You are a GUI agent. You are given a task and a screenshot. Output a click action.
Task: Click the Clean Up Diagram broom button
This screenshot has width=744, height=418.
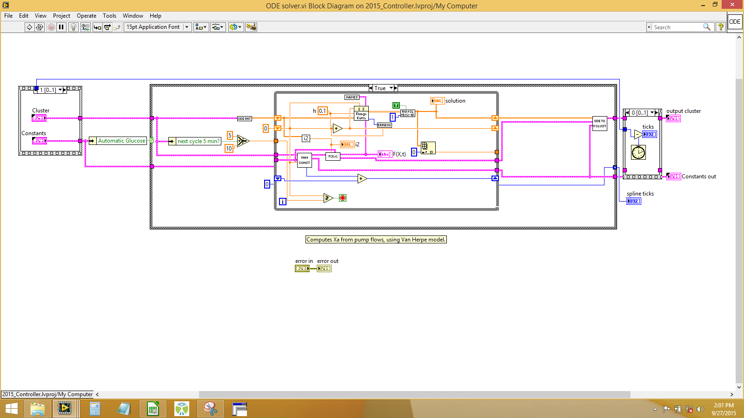[251, 27]
